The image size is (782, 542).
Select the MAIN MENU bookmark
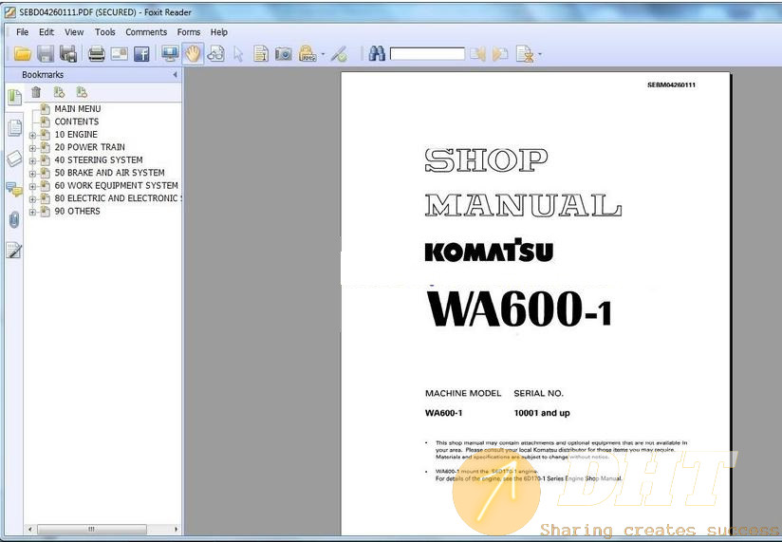(x=77, y=109)
